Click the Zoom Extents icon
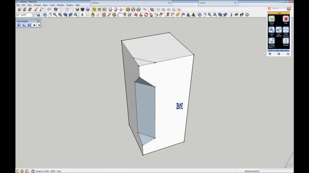Screen dimensions: 309x173 click(75, 15)
